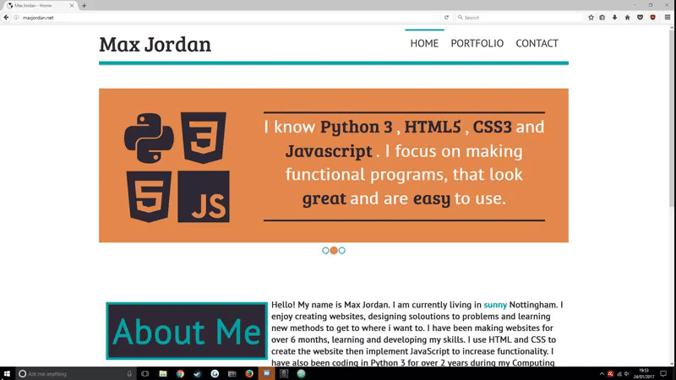Viewport: 676px width, 380px height.
Task: Show hidden system tray icons
Action: pyautogui.click(x=602, y=373)
